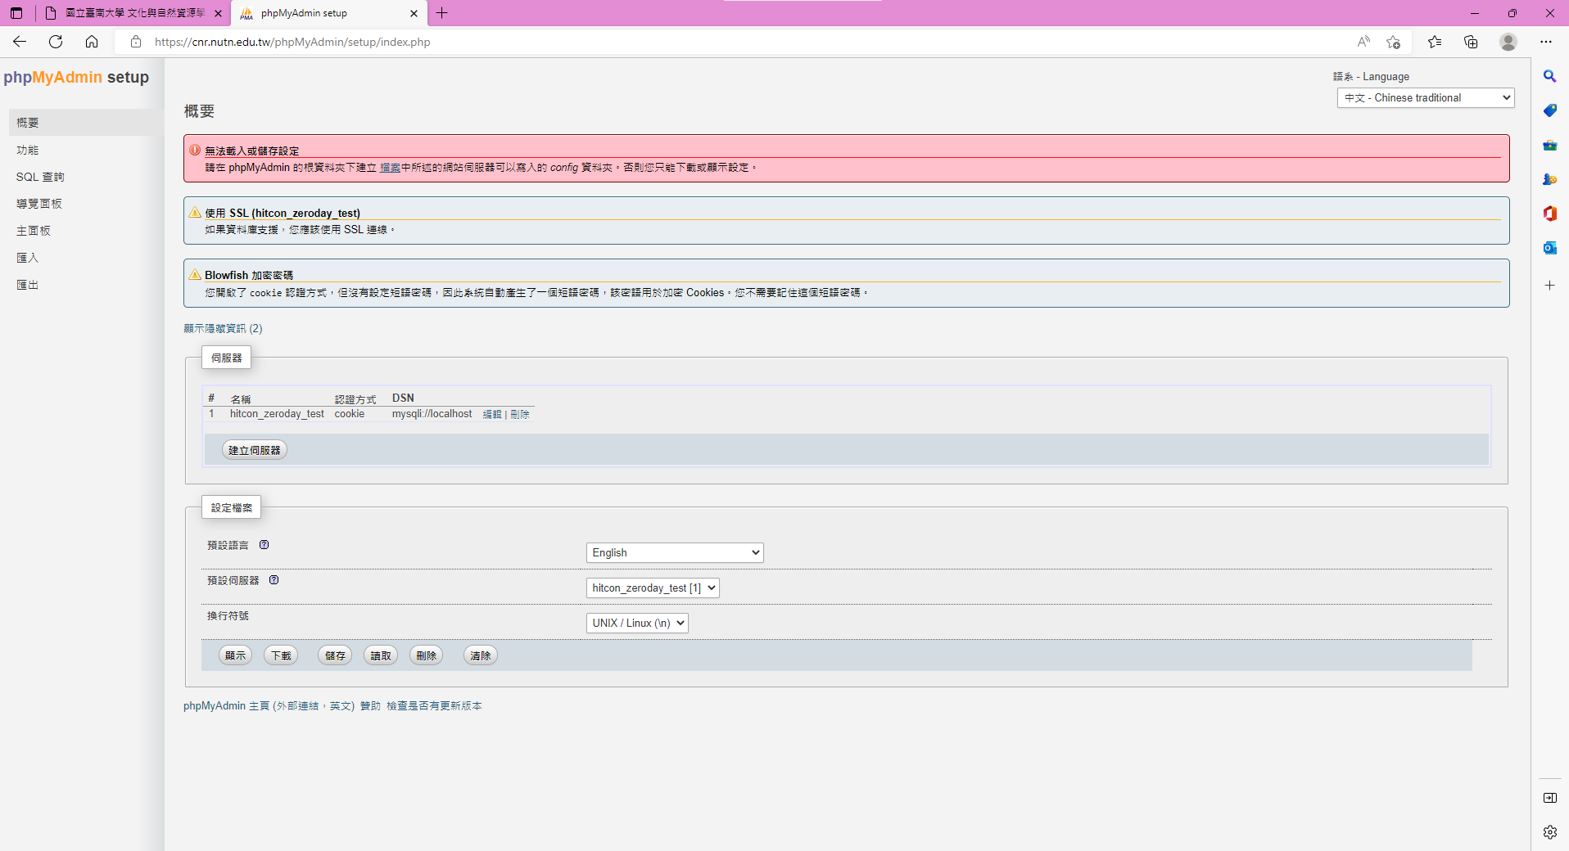Open browser settings and more menu
1569x851 pixels.
(1546, 42)
